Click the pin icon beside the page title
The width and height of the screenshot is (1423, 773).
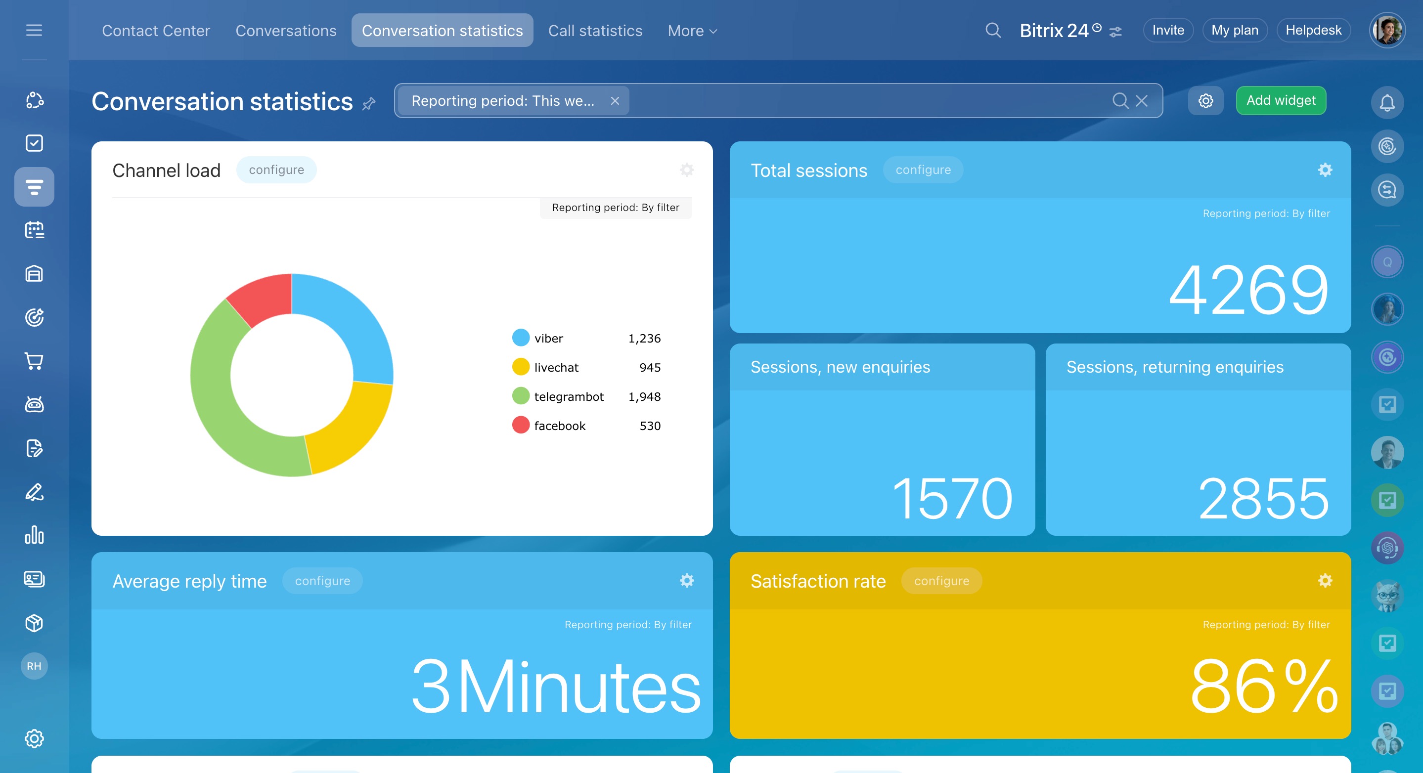[369, 103]
